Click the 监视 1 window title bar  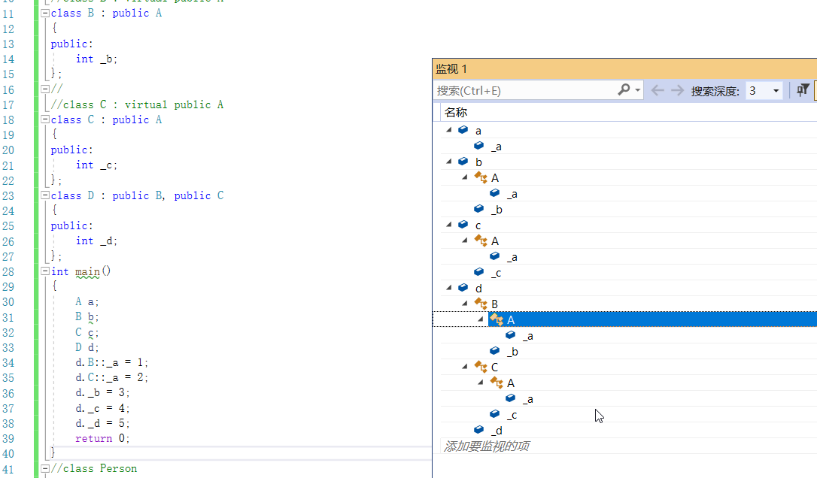click(x=624, y=68)
